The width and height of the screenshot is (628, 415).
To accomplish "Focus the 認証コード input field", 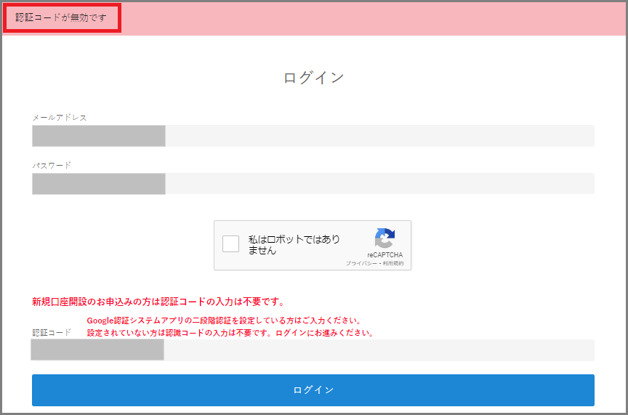I will [313, 350].
